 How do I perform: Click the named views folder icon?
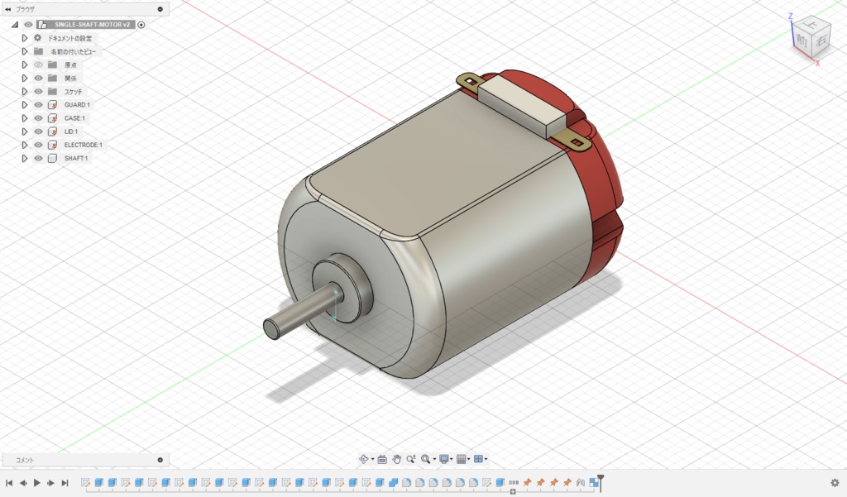pyautogui.click(x=38, y=51)
